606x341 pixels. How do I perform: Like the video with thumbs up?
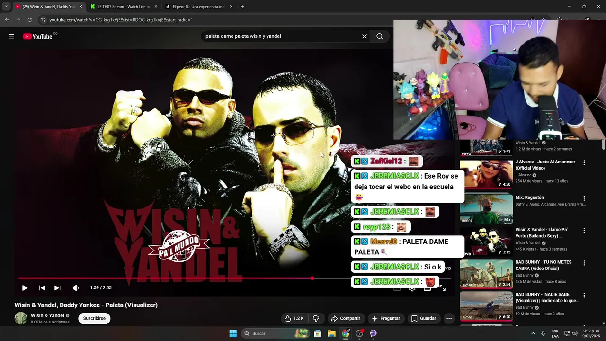(x=294, y=318)
